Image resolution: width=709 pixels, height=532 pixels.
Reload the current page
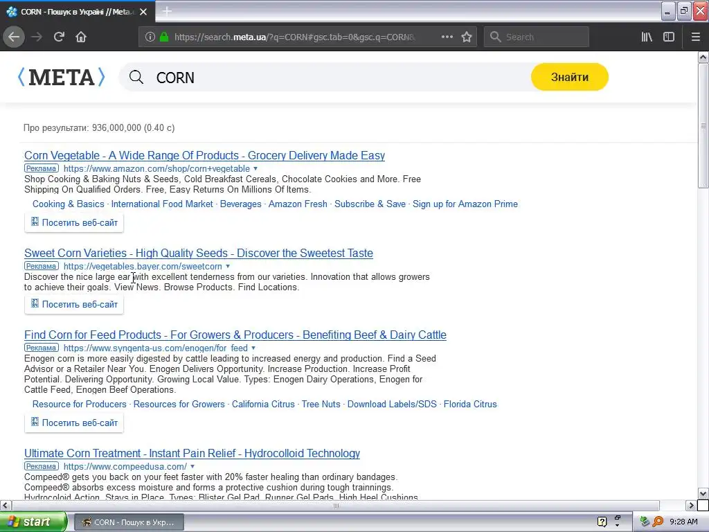(59, 37)
